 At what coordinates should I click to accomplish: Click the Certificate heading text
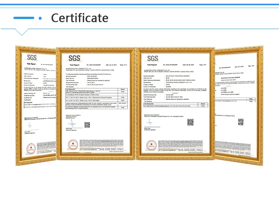80,18
